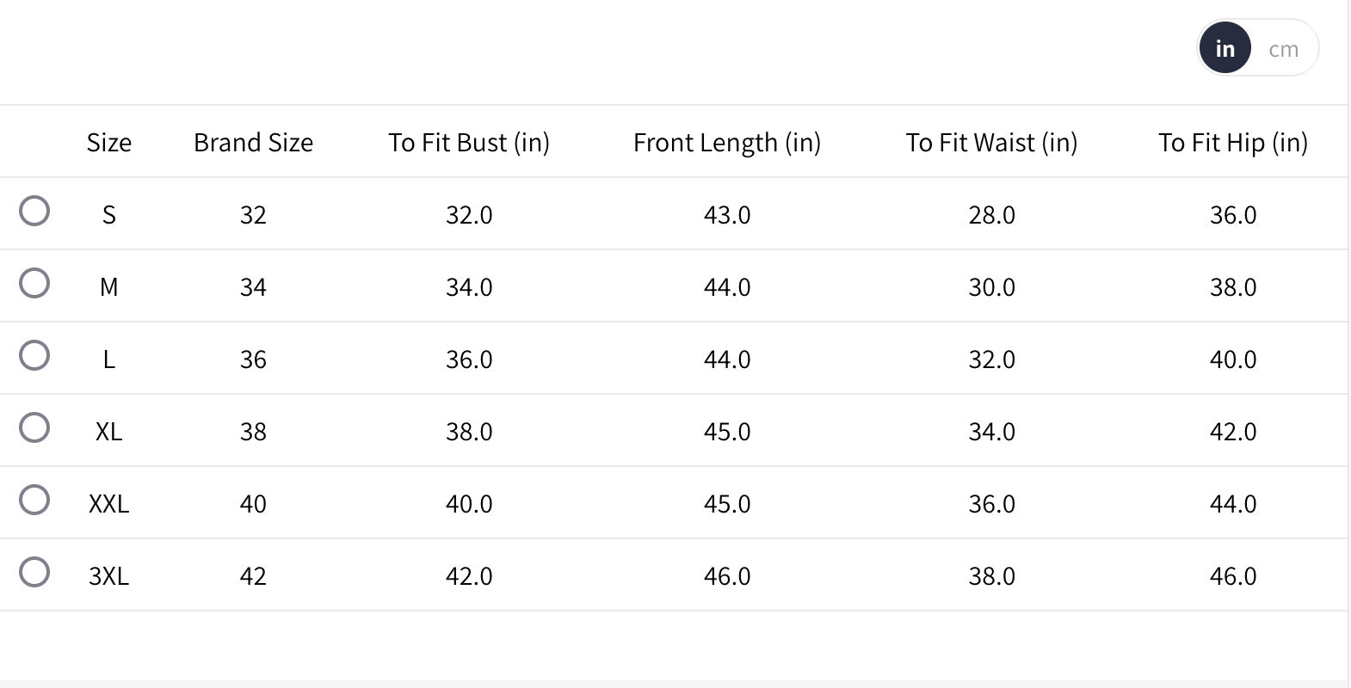
Task: Click the S size label
Action: 109,215
